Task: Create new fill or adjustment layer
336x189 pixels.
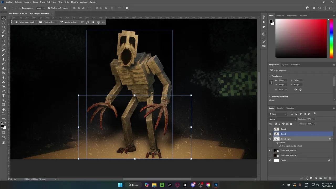Action: (x=316, y=178)
